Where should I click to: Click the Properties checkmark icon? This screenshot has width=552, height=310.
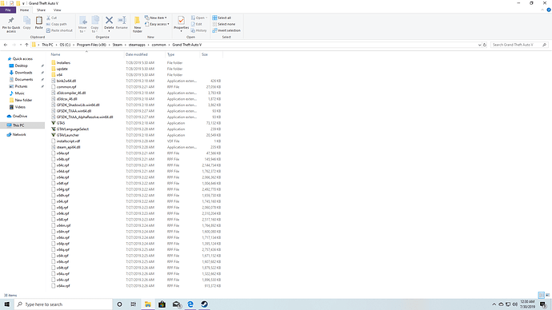click(181, 21)
